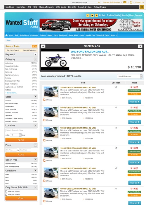
Task: Enable Ads with Photos checkbox
Action: 6,192
